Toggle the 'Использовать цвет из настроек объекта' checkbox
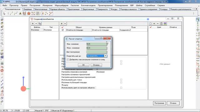This screenshot has width=200, height=112. pos(121,88)
